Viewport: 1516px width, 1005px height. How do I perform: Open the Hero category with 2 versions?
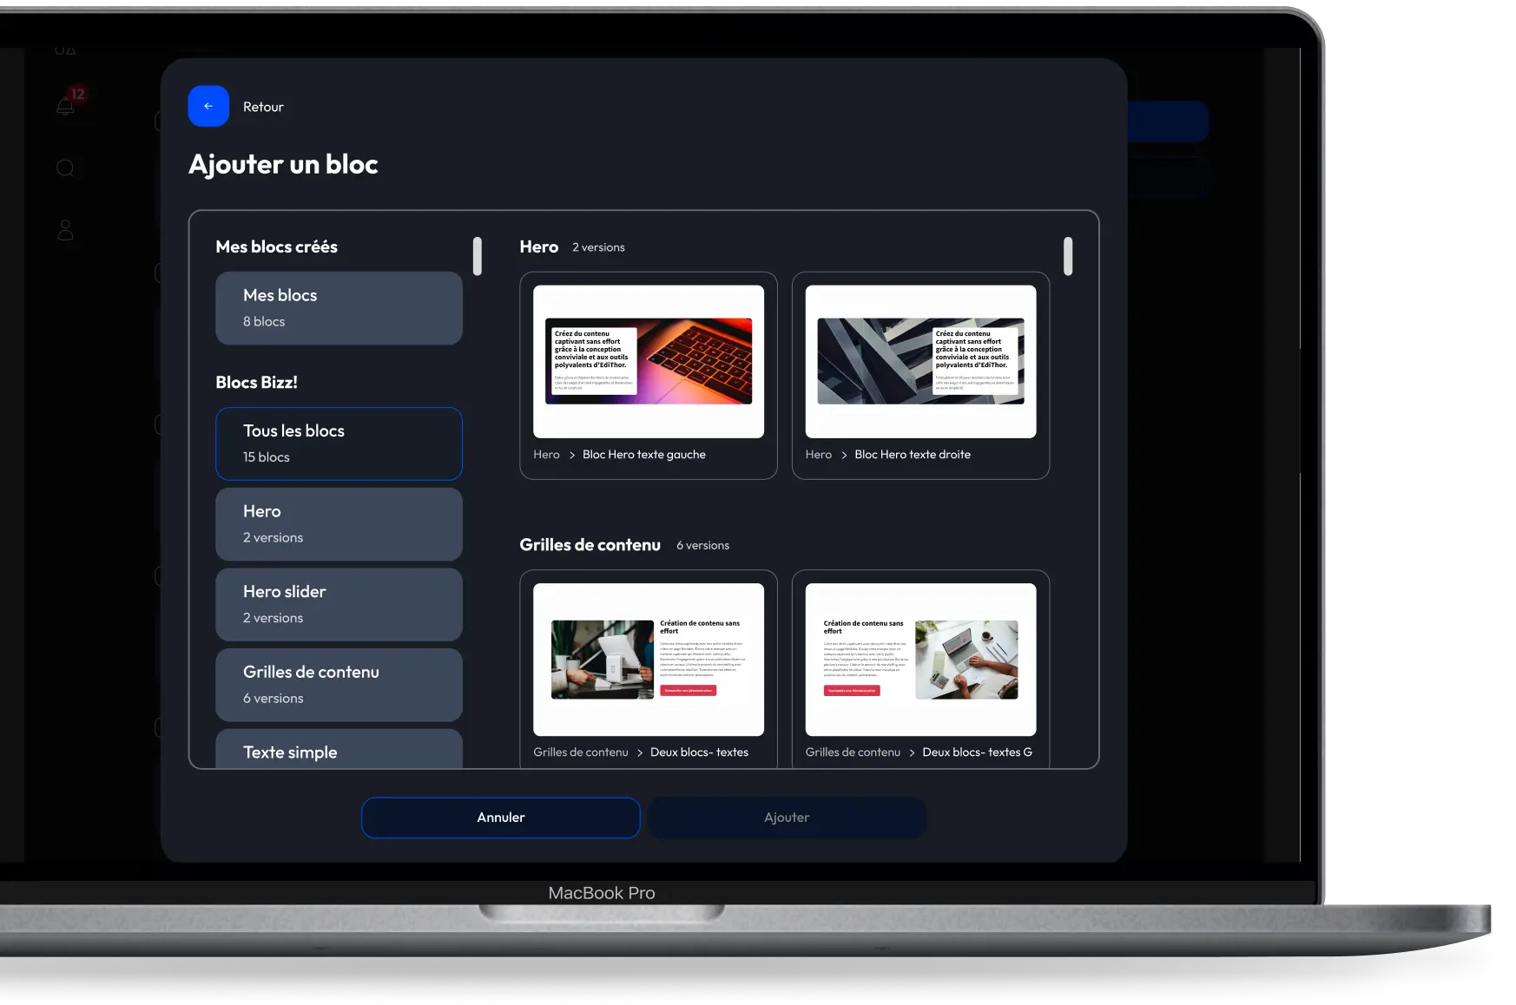(339, 524)
